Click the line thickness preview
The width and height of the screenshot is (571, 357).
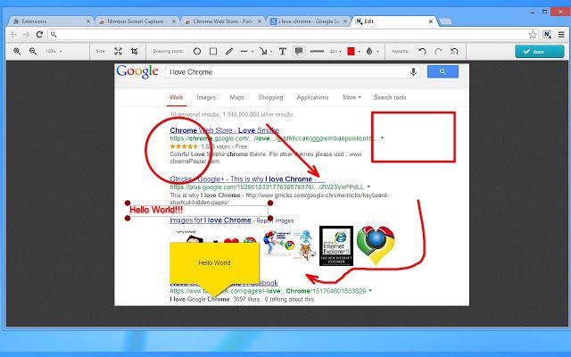pyautogui.click(x=317, y=52)
